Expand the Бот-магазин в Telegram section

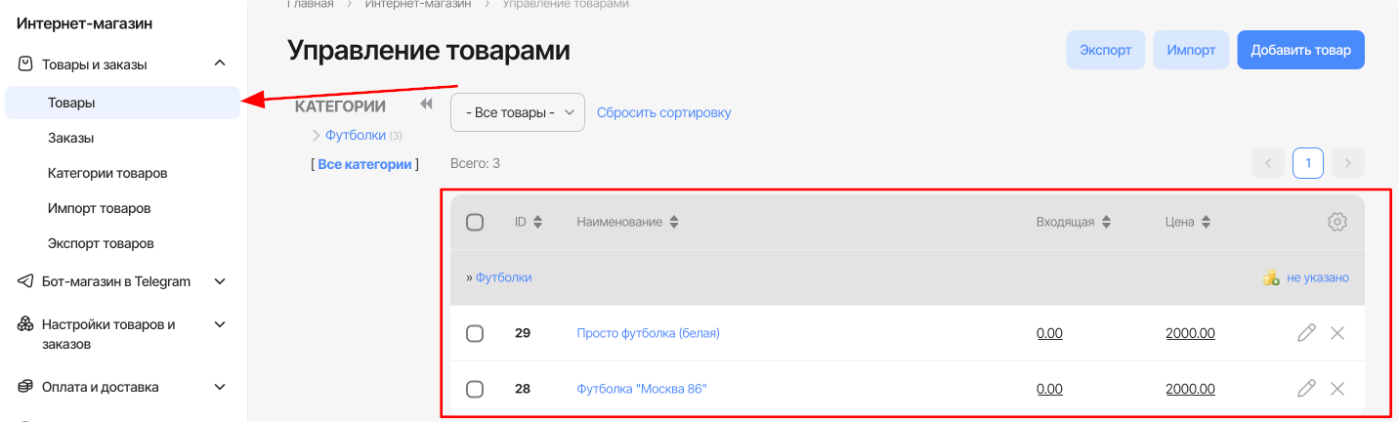(x=220, y=281)
